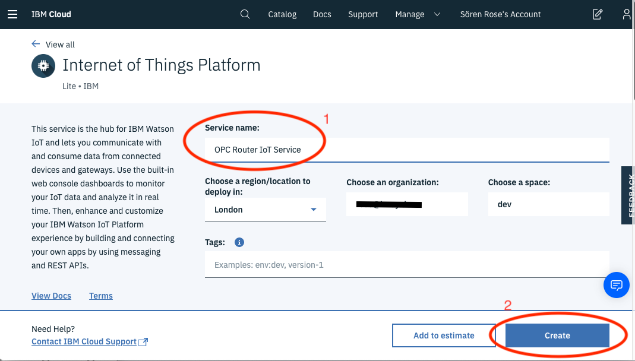Click the external link icon beside Contact IBM Cloud Support
Viewport: 635px width, 361px height.
(x=143, y=341)
